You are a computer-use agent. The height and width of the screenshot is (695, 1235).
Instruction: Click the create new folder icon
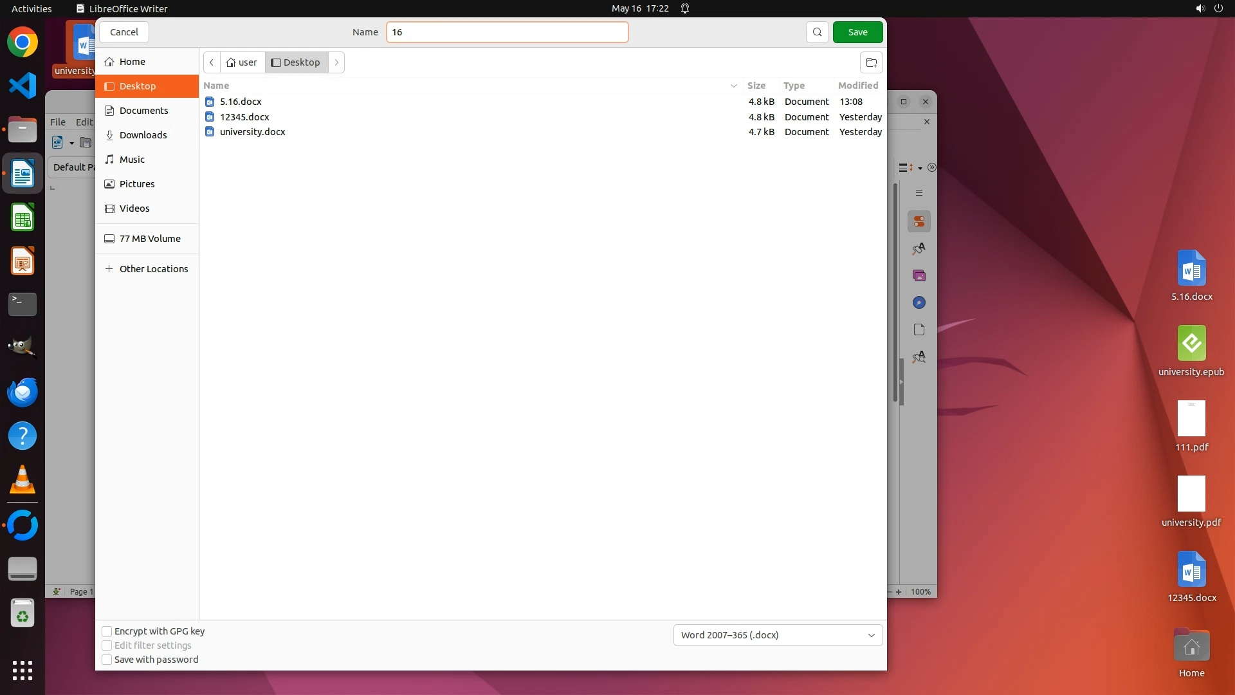(871, 62)
